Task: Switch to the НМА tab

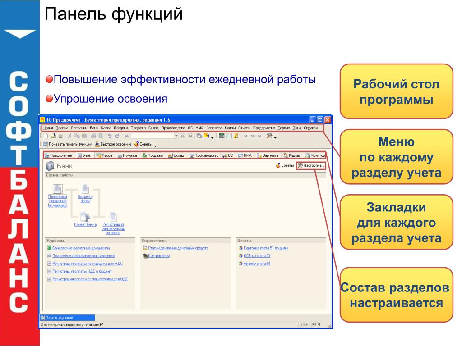Action: [245, 155]
